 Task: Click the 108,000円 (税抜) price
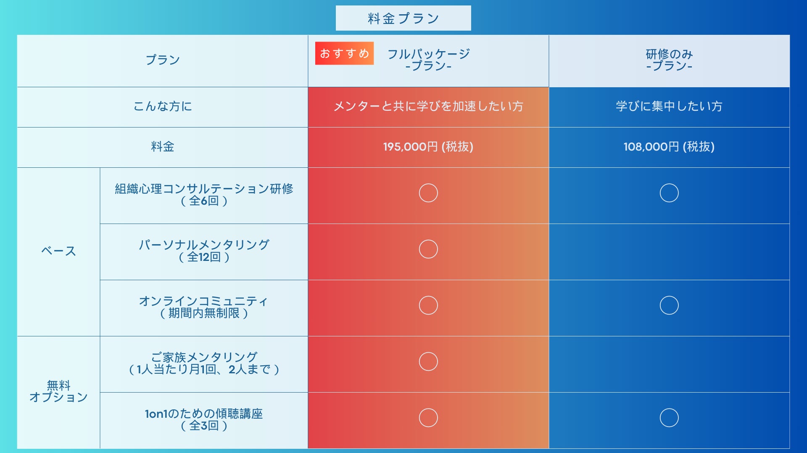point(669,147)
